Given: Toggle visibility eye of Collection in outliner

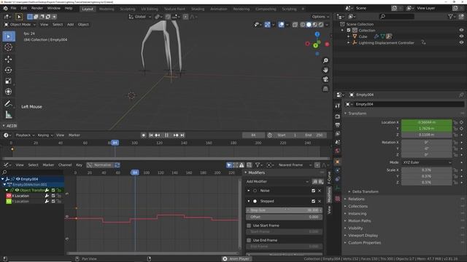Looking at the screenshot, I should [x=461, y=30].
